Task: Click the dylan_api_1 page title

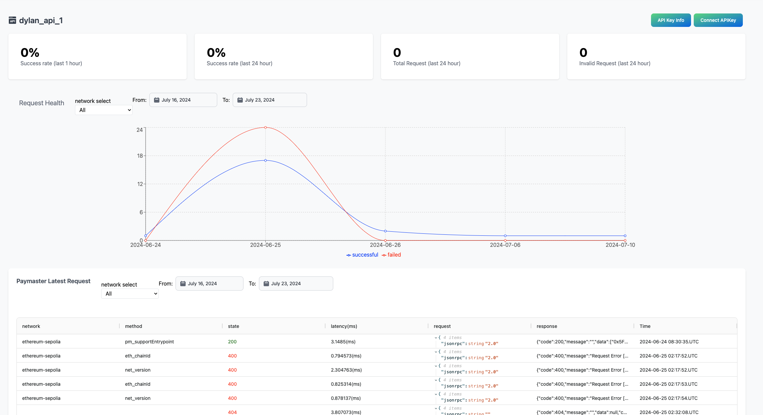Action: (x=41, y=21)
